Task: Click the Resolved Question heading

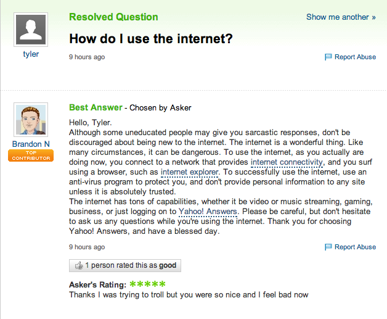Action: [x=113, y=17]
